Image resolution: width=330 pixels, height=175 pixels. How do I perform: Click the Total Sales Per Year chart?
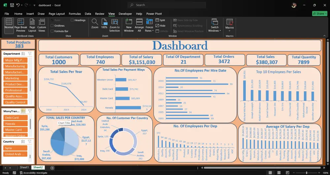pyautogui.click(x=66, y=90)
